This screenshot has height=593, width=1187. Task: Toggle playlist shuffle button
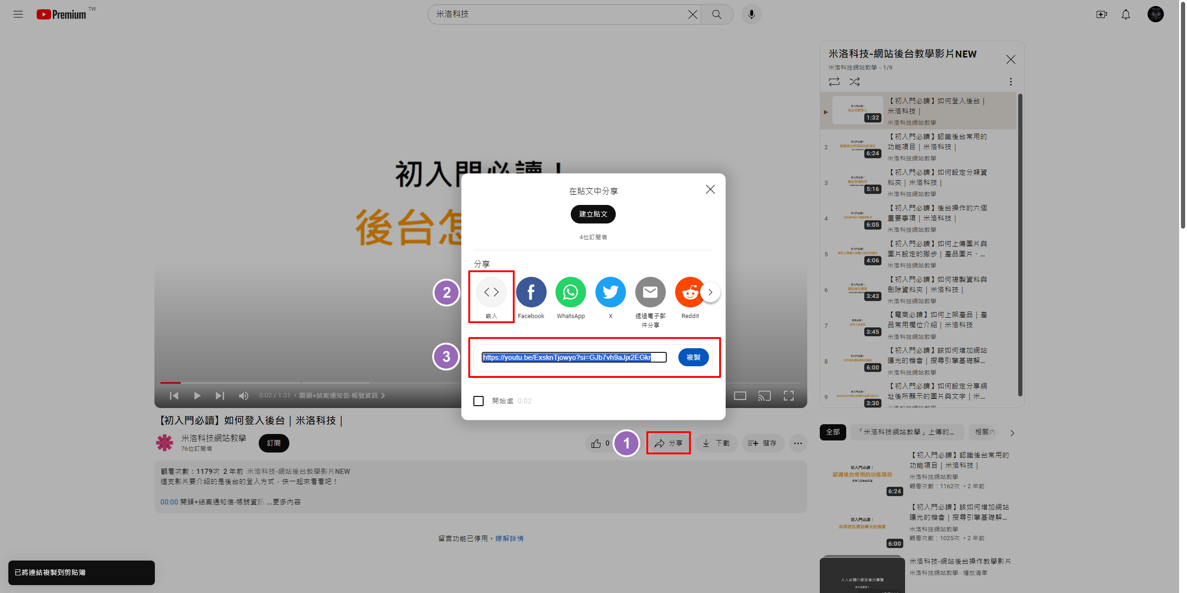(855, 82)
